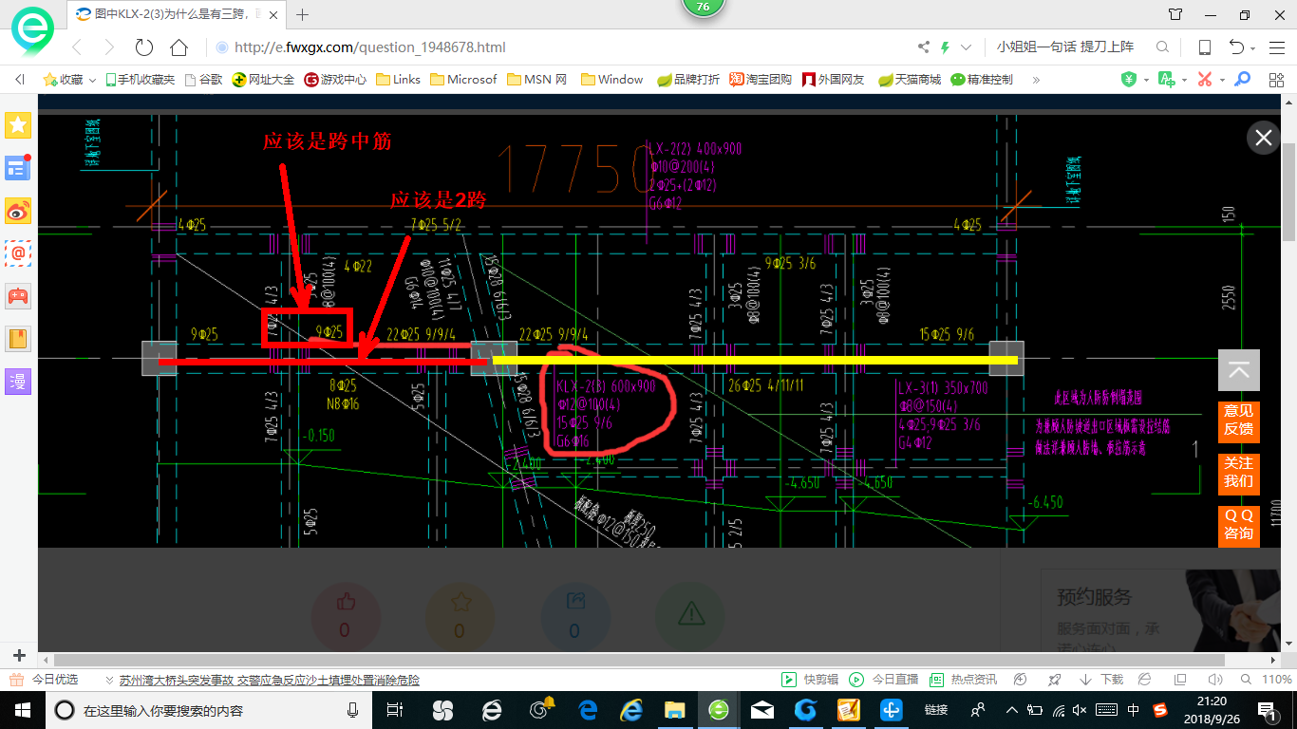
Task: Click the 意见反馈 feedback button
Action: point(1239,421)
